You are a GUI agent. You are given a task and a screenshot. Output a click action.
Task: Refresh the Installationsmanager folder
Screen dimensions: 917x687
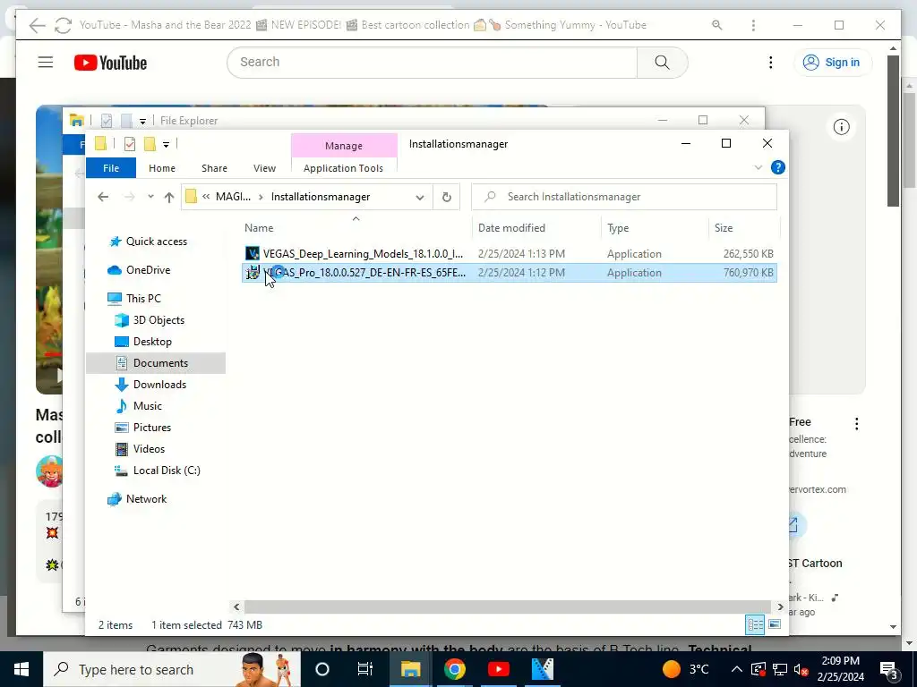tap(447, 198)
